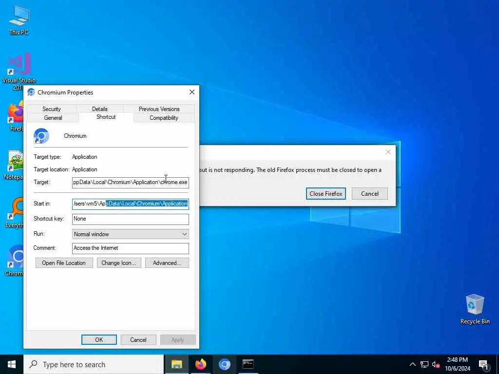499x374 pixels.
Task: Switch to the Previous Versions tab
Action: click(x=159, y=109)
